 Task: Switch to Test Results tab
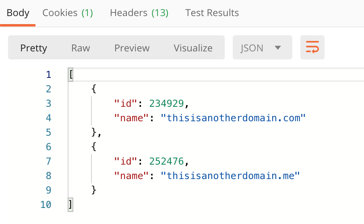[x=212, y=13]
